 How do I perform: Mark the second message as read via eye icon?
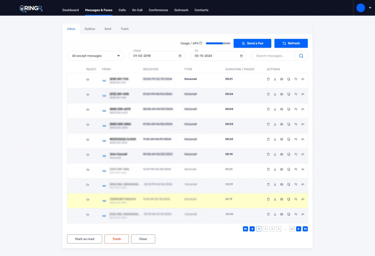pos(88,94)
